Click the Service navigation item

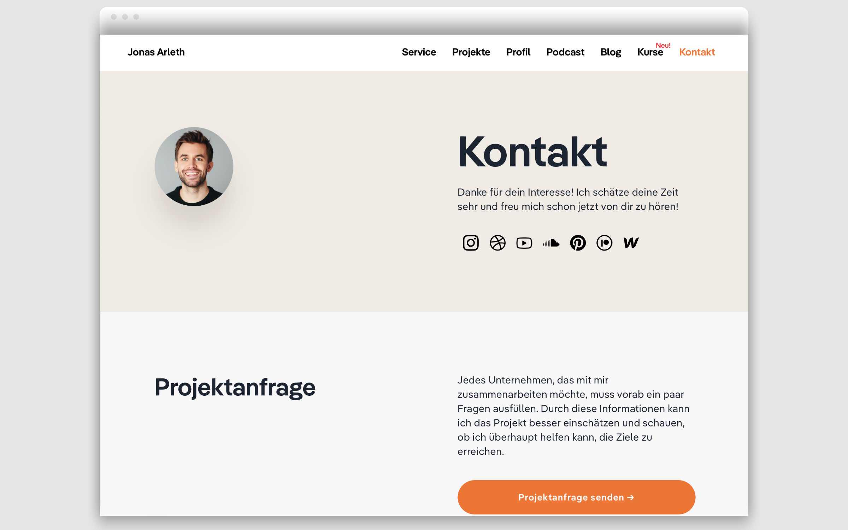click(419, 52)
